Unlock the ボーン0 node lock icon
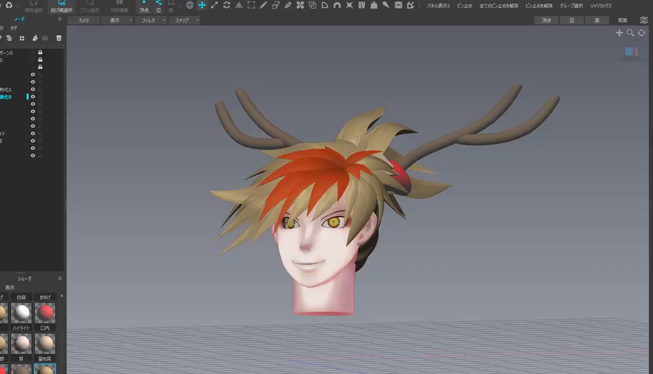The height and width of the screenshot is (374, 653). 40,53
